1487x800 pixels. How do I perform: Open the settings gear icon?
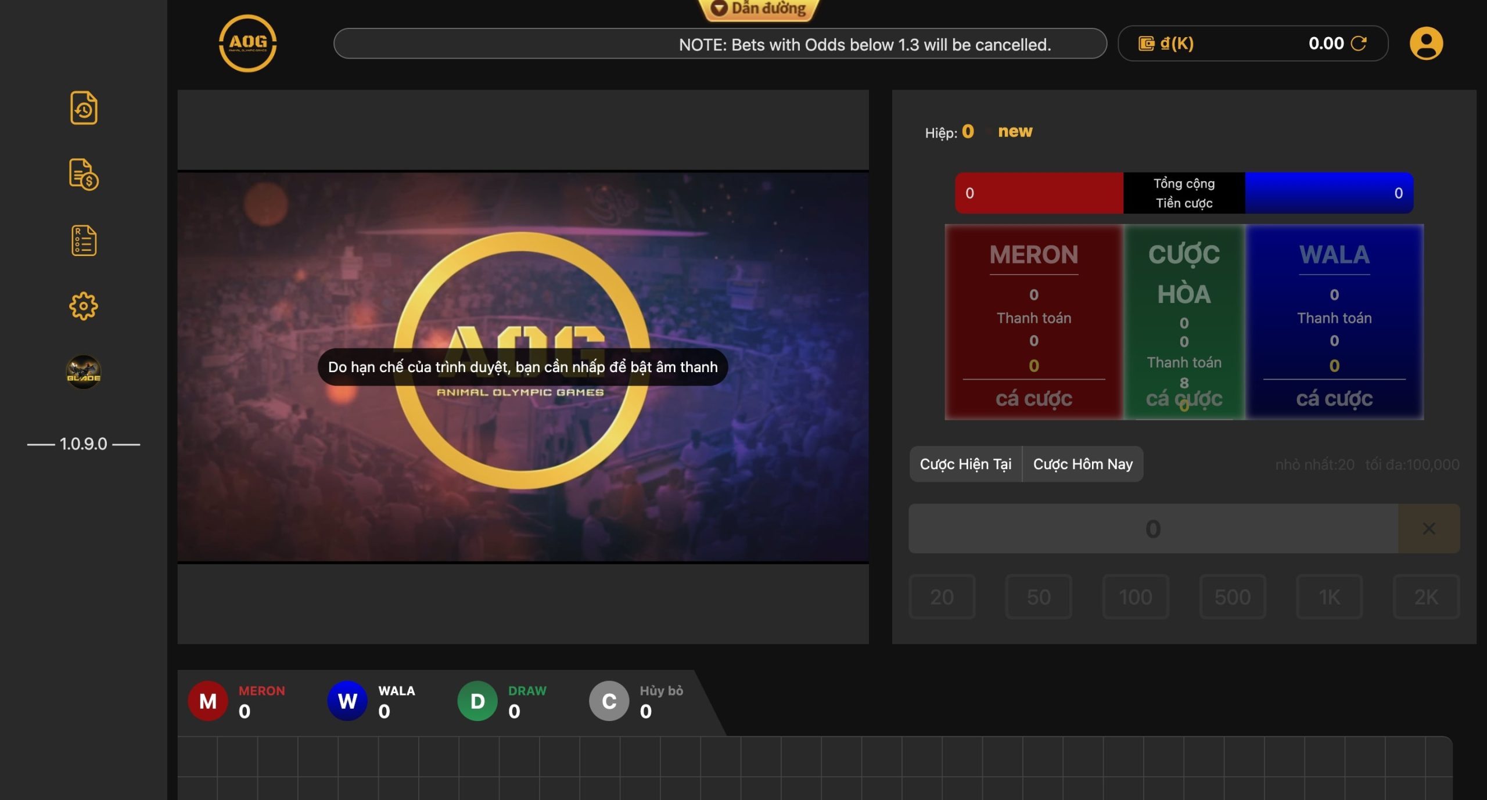click(x=84, y=306)
